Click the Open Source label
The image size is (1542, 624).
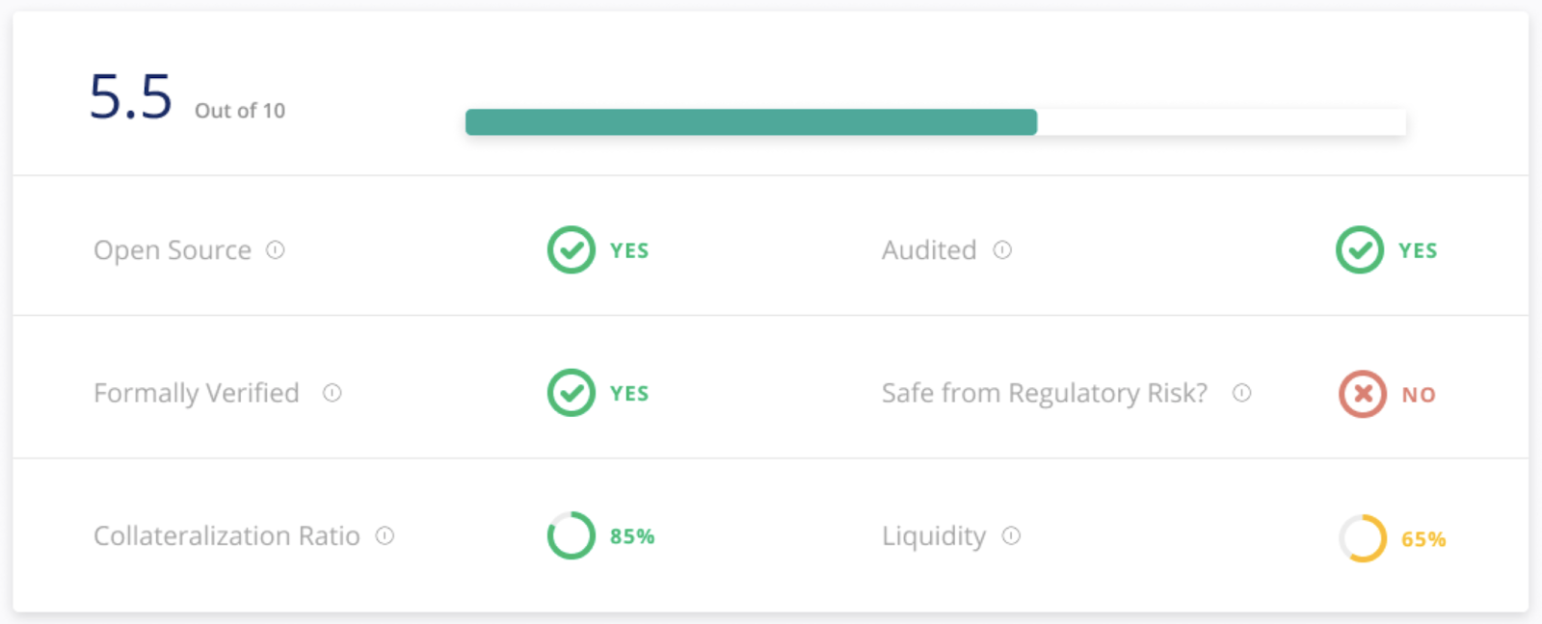tap(173, 250)
